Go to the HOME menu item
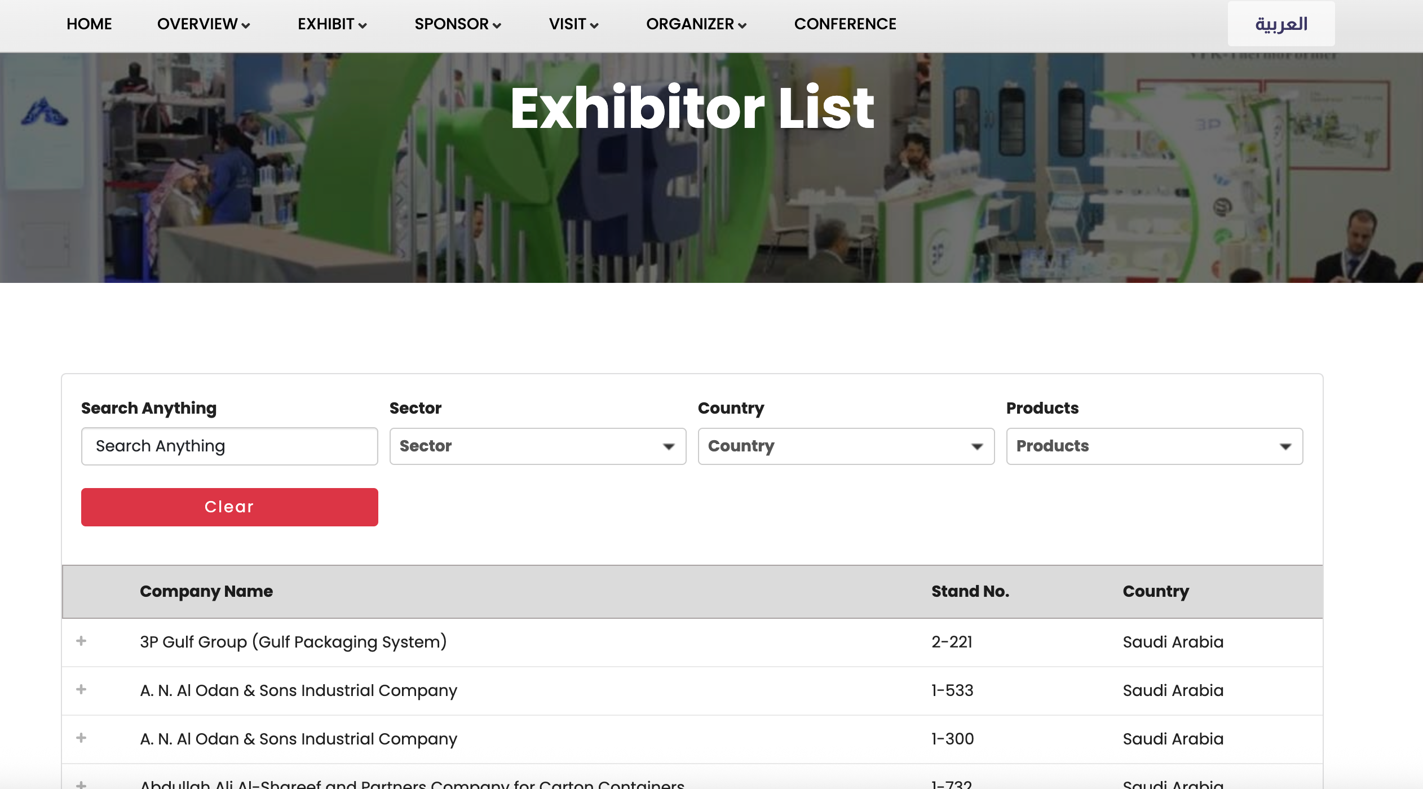Viewport: 1423px width, 789px height. coord(89,24)
